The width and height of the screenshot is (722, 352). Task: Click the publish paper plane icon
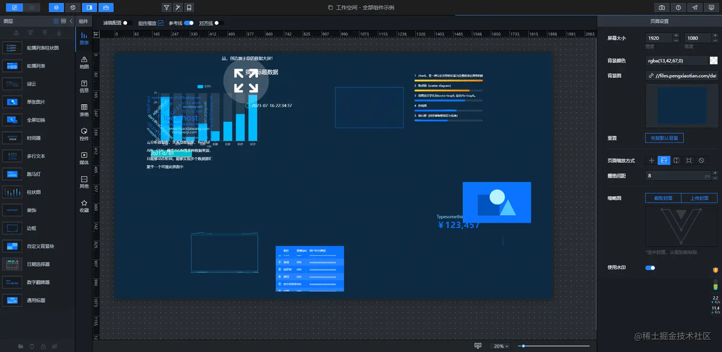[x=695, y=8]
